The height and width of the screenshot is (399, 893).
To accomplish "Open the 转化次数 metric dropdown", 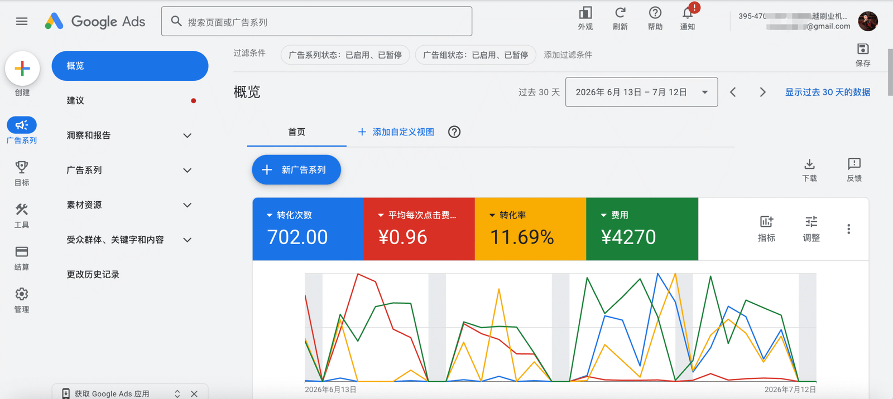I will [x=289, y=215].
